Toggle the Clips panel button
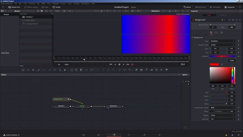 [x=45, y=7]
